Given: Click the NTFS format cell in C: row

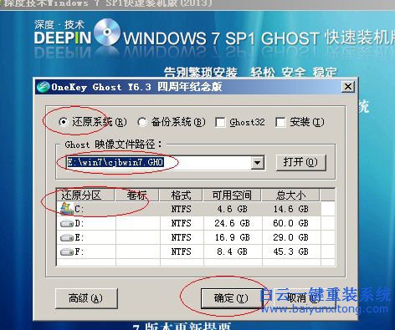Looking at the screenshot, I should click(181, 209).
